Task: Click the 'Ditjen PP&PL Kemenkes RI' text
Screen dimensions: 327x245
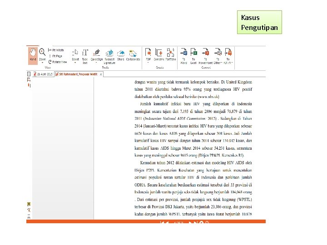Action: point(221,156)
